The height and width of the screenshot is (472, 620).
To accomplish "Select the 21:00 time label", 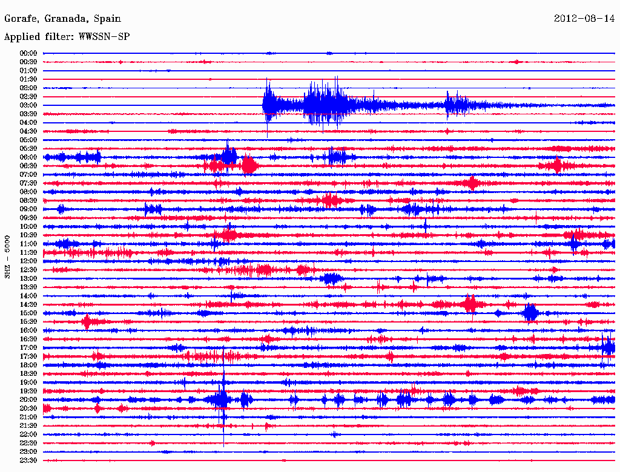I will [28, 417].
